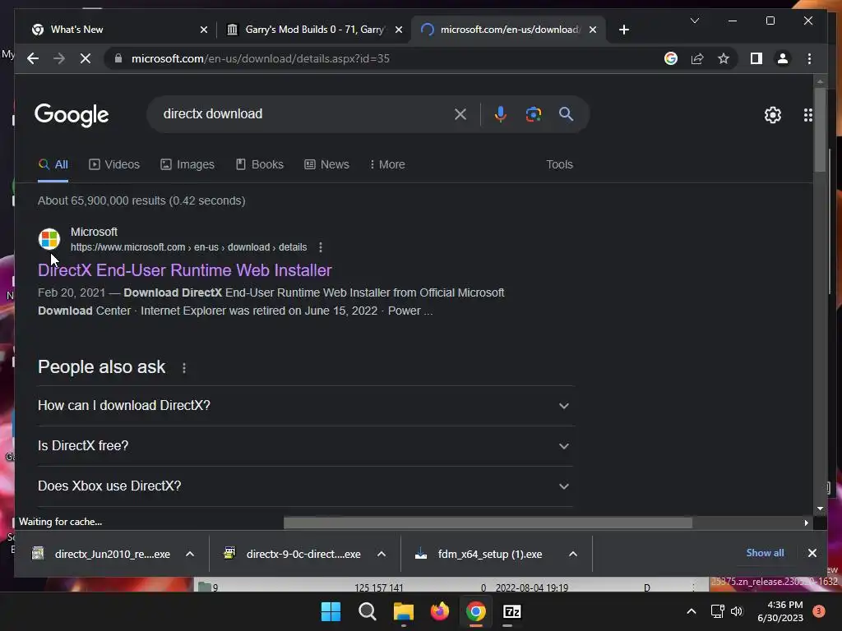Click the address bar URL
Image resolution: width=842 pixels, height=631 pixels.
click(x=261, y=58)
